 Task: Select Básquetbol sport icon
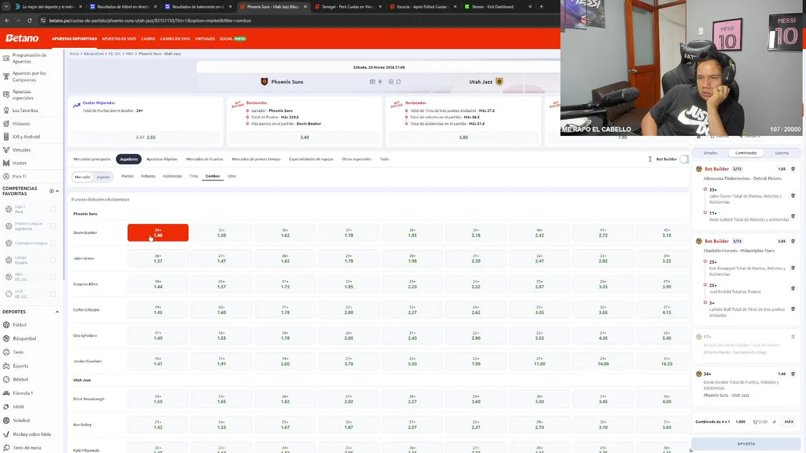(x=6, y=338)
